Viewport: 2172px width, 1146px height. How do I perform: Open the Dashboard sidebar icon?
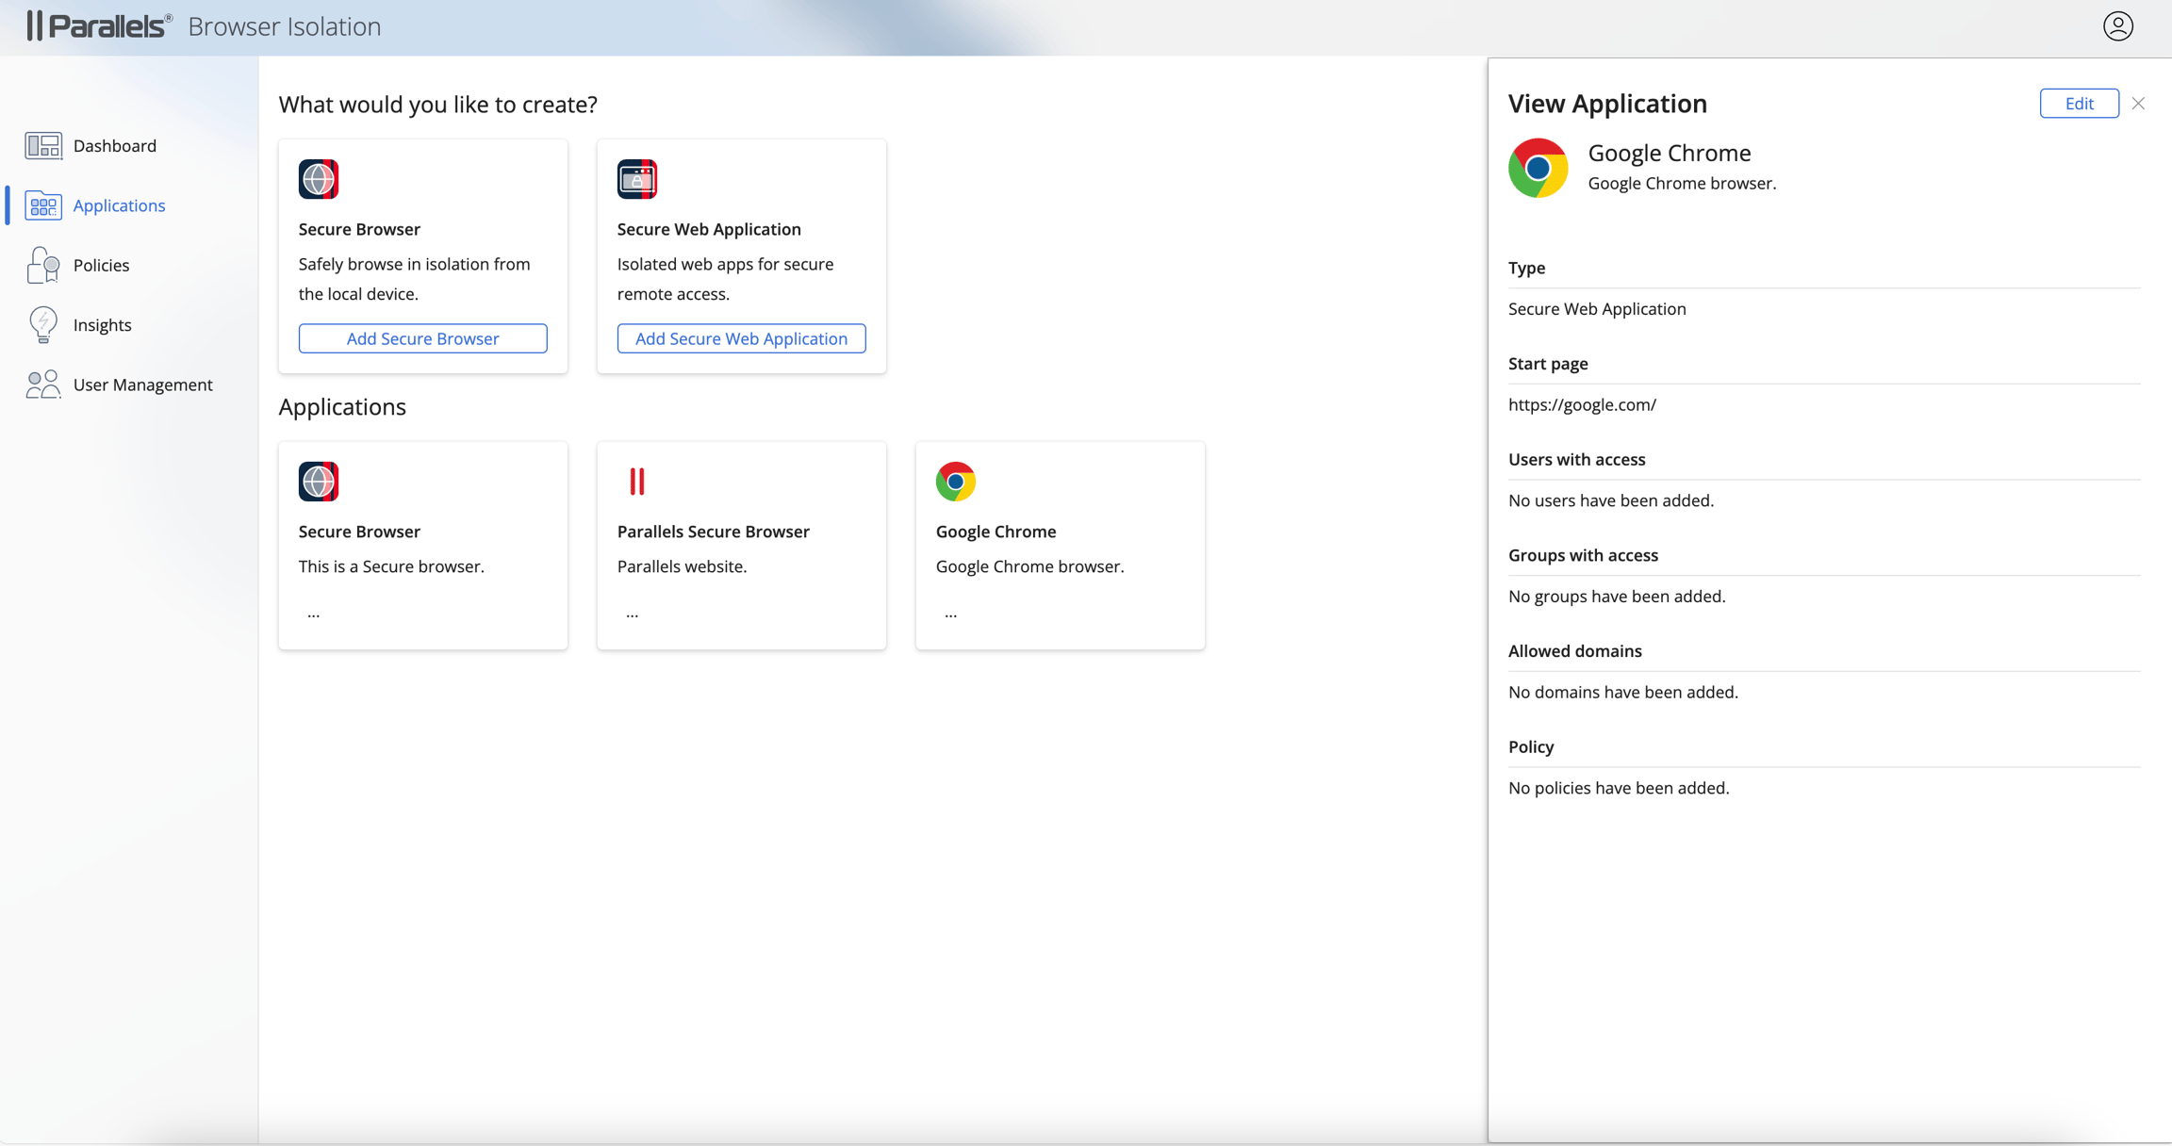click(43, 145)
